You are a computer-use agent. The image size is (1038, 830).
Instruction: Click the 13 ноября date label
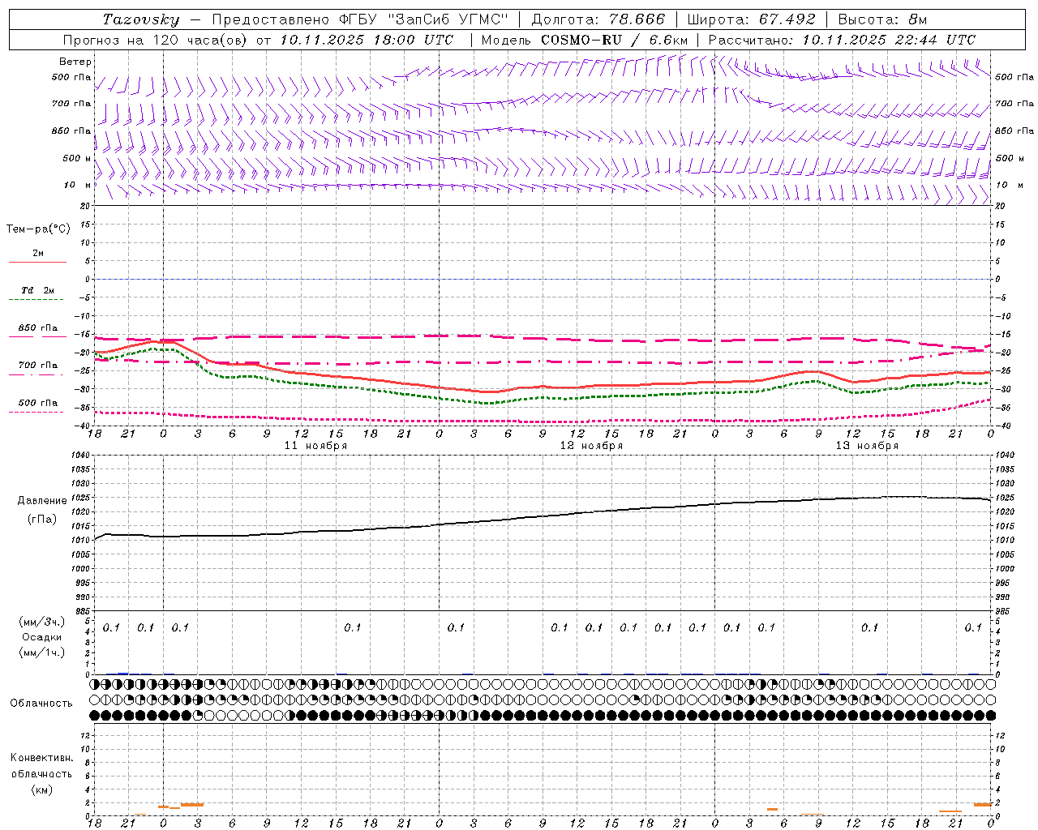(x=867, y=445)
